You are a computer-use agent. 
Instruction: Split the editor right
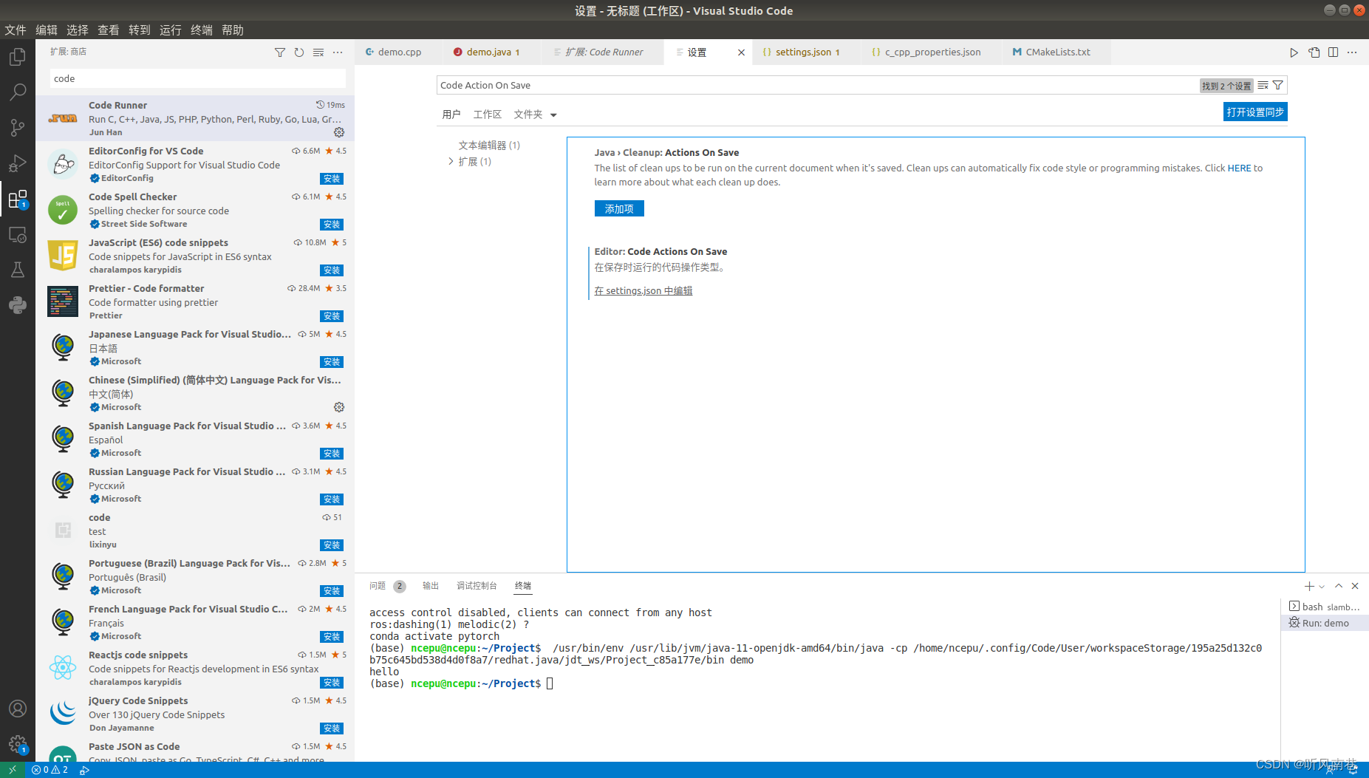pyautogui.click(x=1333, y=52)
